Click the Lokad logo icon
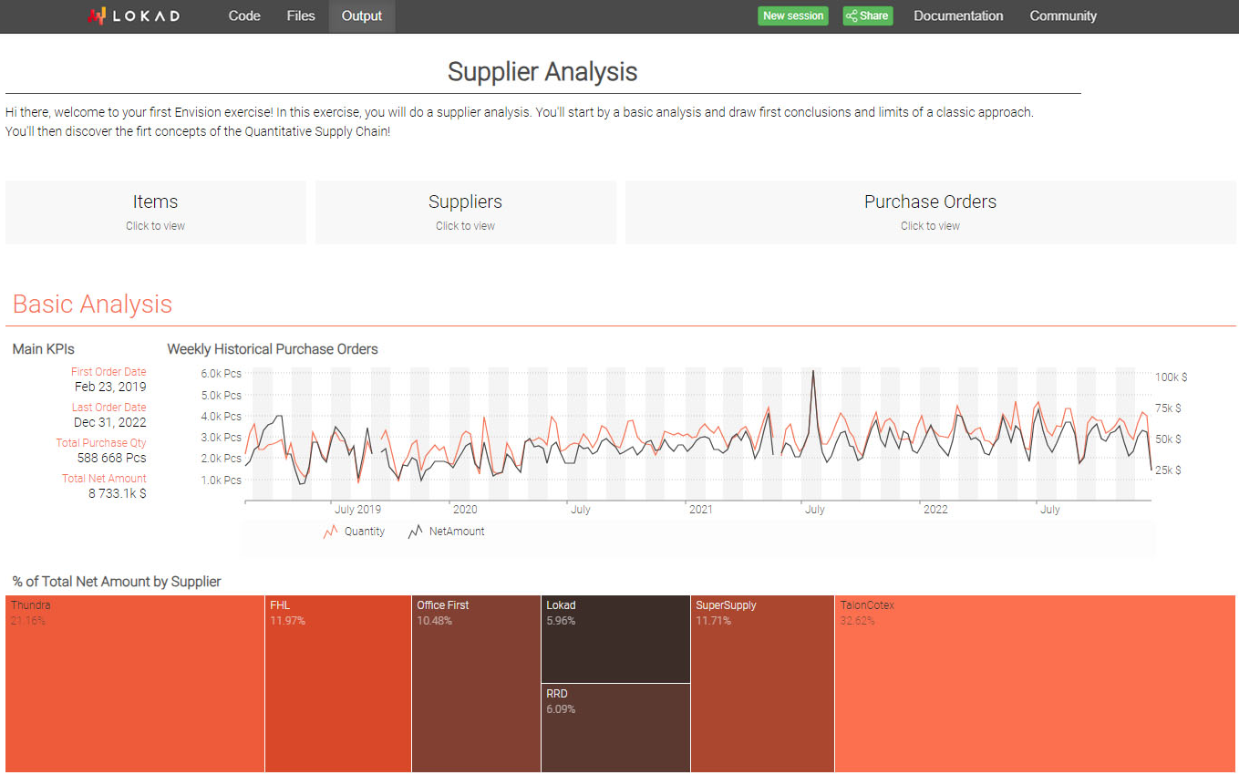1239x775 pixels. [x=97, y=15]
